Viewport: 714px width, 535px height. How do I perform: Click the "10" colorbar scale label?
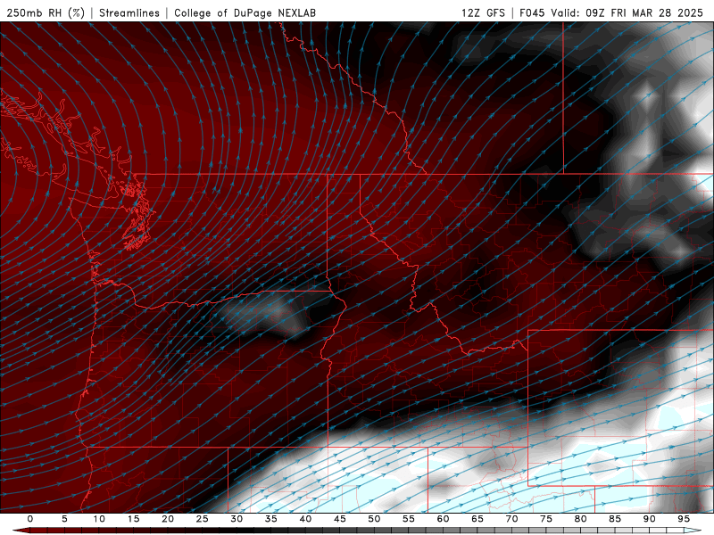tap(99, 519)
